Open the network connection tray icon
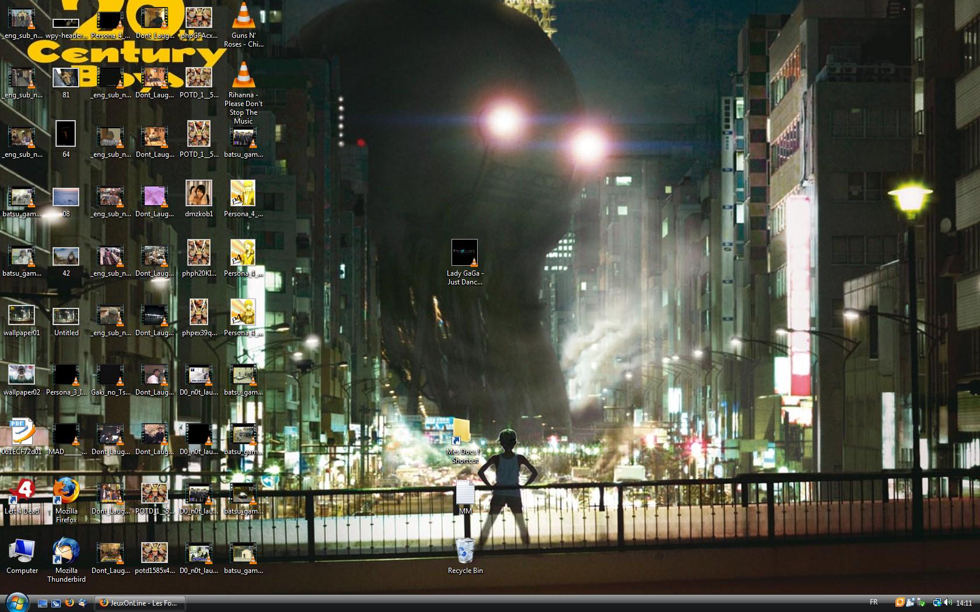This screenshot has width=980, height=612. point(937,603)
